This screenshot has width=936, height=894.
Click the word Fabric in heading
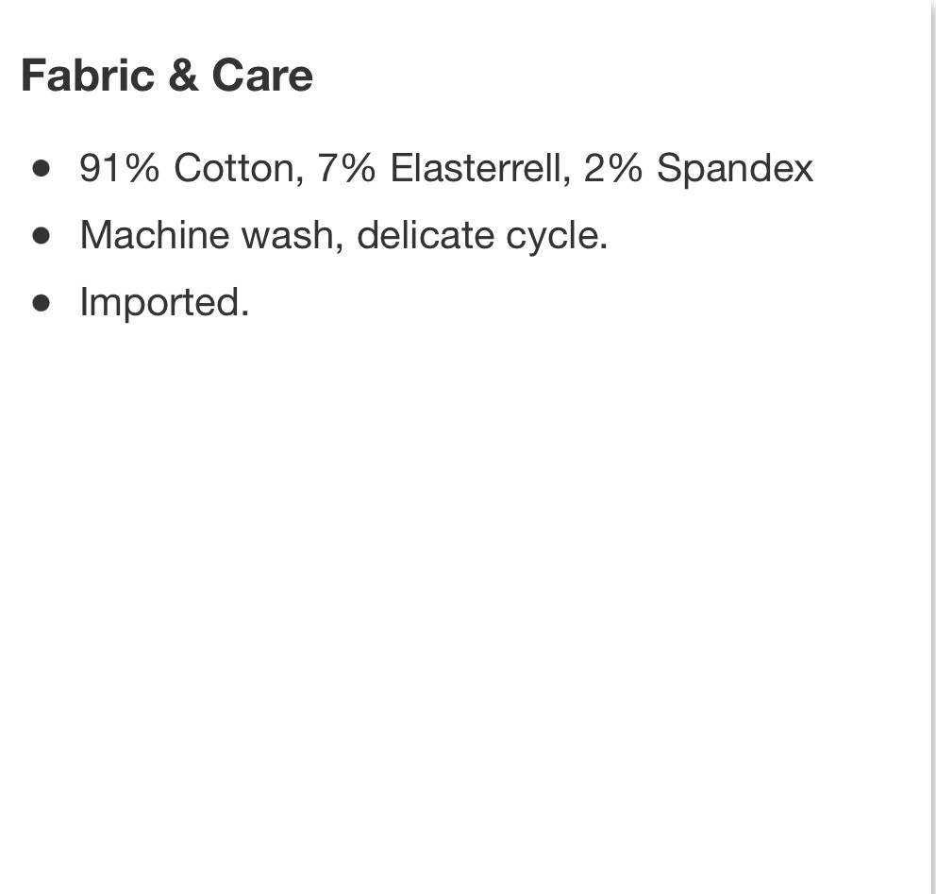click(88, 76)
